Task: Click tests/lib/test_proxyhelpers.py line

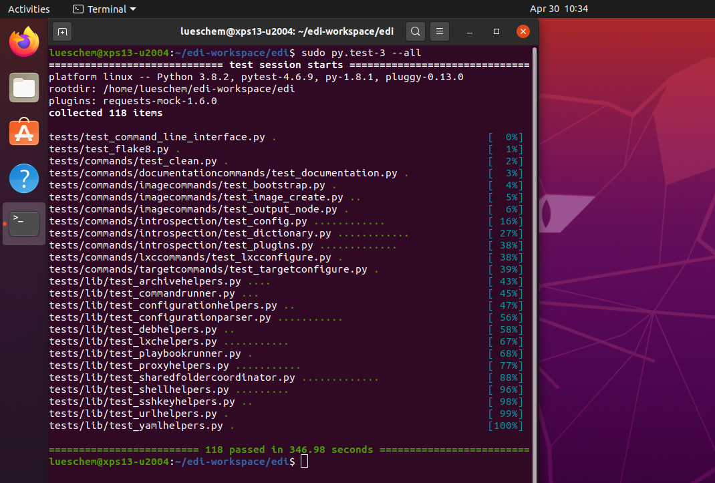Action: click(x=285, y=365)
